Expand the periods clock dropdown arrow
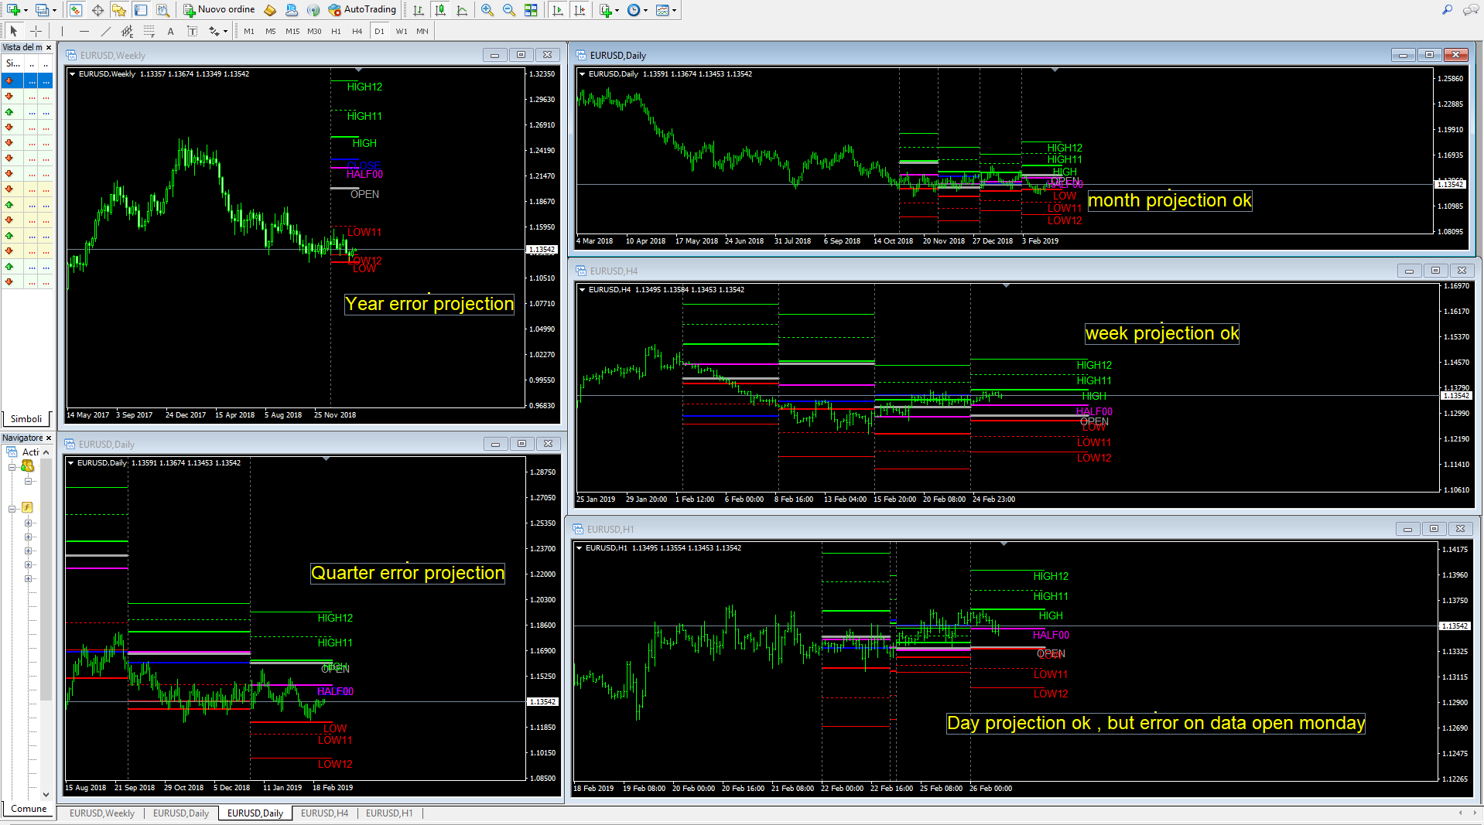The height and width of the screenshot is (825, 1484). tap(645, 11)
